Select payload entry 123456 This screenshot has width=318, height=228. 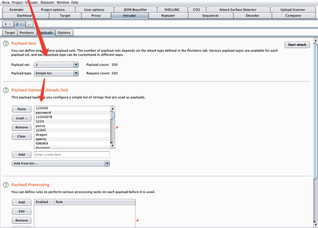tap(73, 108)
